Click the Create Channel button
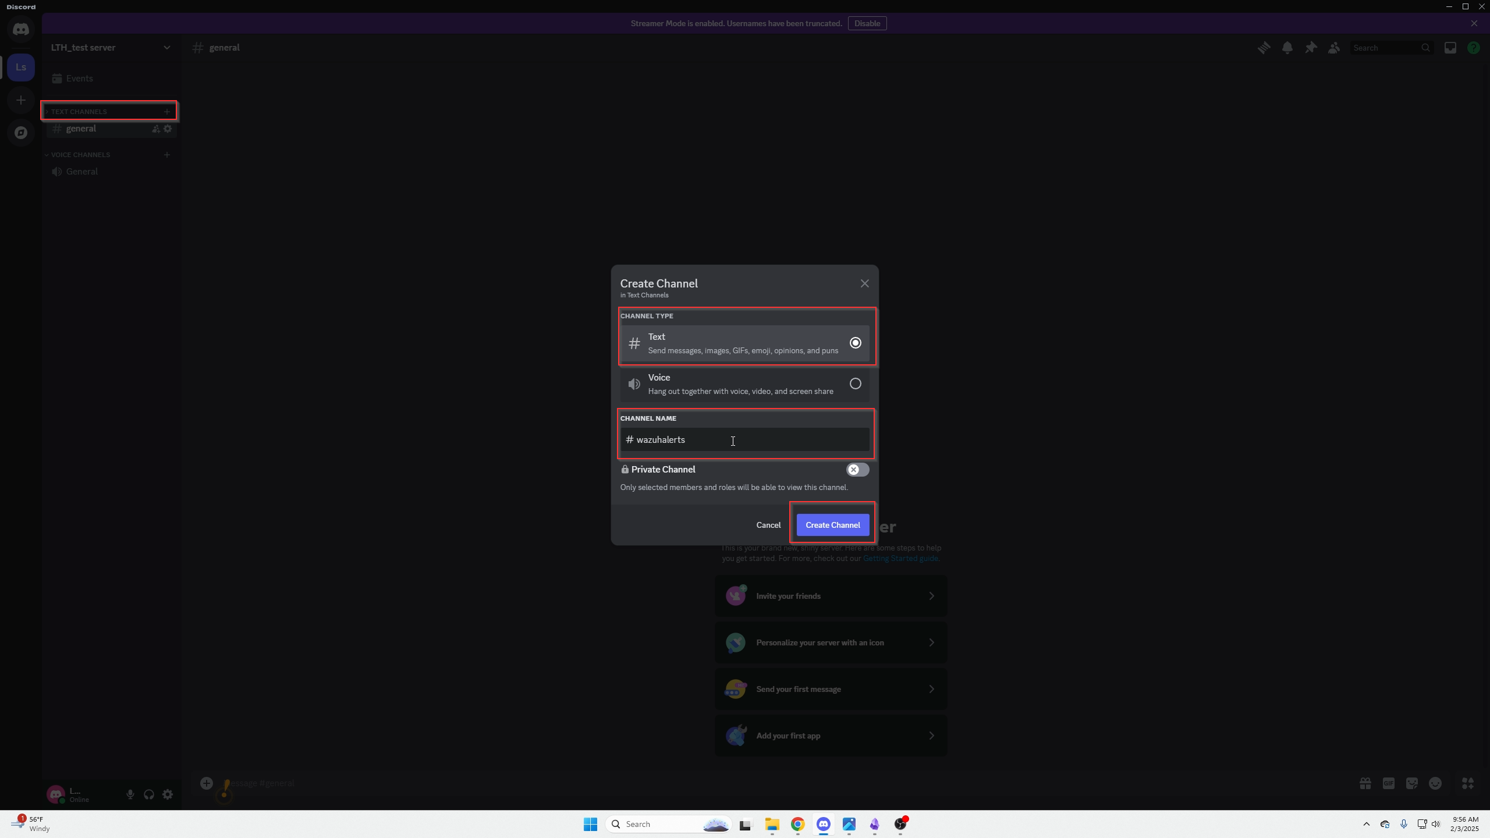 [832, 524]
